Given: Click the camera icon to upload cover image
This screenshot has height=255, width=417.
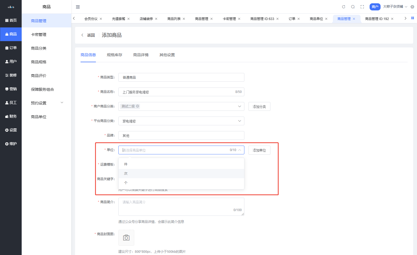Looking at the screenshot, I should pos(126,237).
